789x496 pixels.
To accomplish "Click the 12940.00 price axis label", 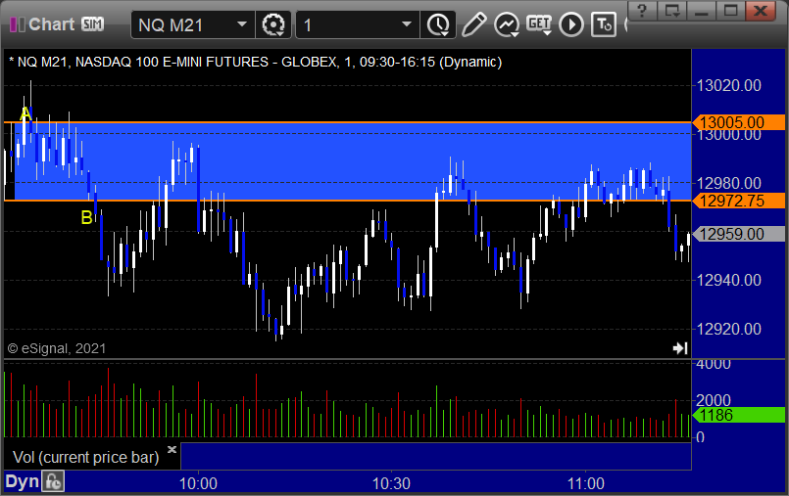I will click(x=728, y=280).
